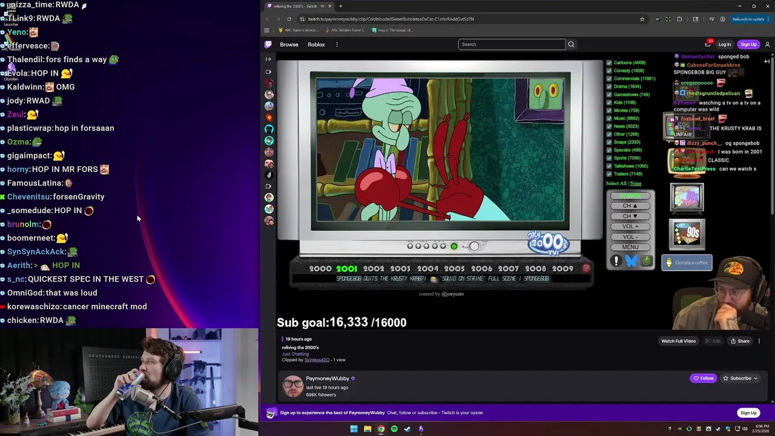This screenshot has width=775, height=436.
Task: Open more options beside Roblox
Action: pos(337,44)
